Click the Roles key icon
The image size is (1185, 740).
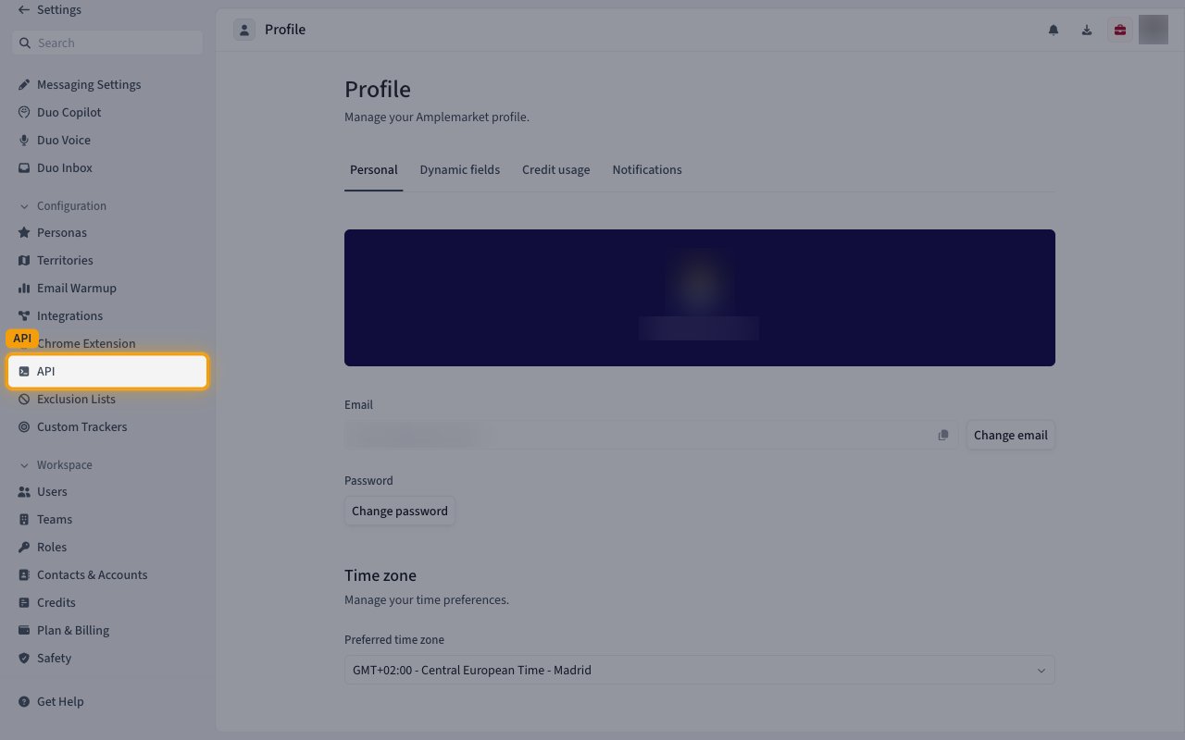click(24, 547)
